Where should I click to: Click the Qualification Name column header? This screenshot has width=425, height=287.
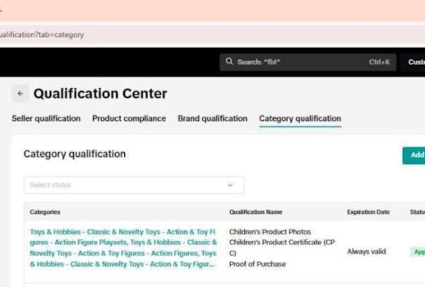(256, 212)
